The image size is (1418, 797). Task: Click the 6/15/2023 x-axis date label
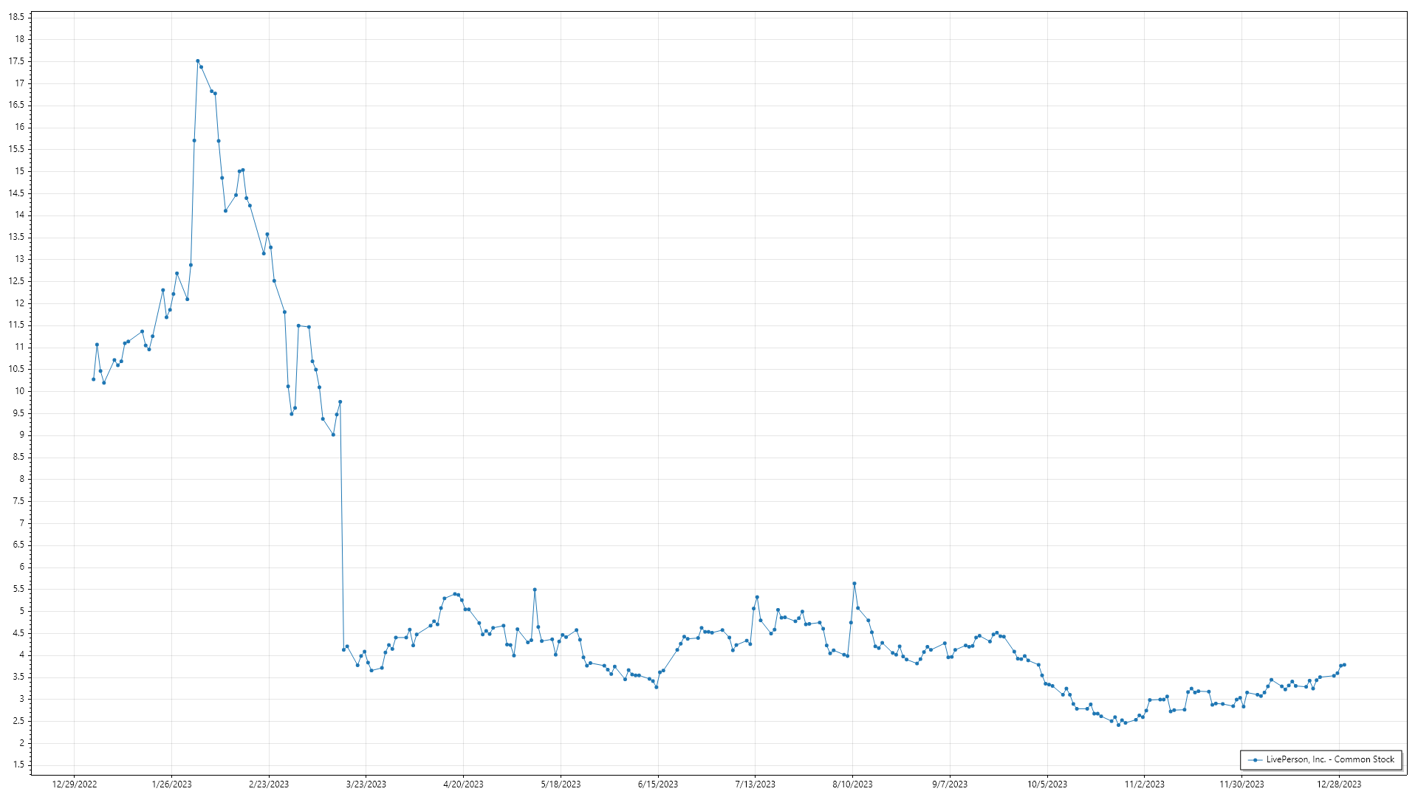pos(658,784)
